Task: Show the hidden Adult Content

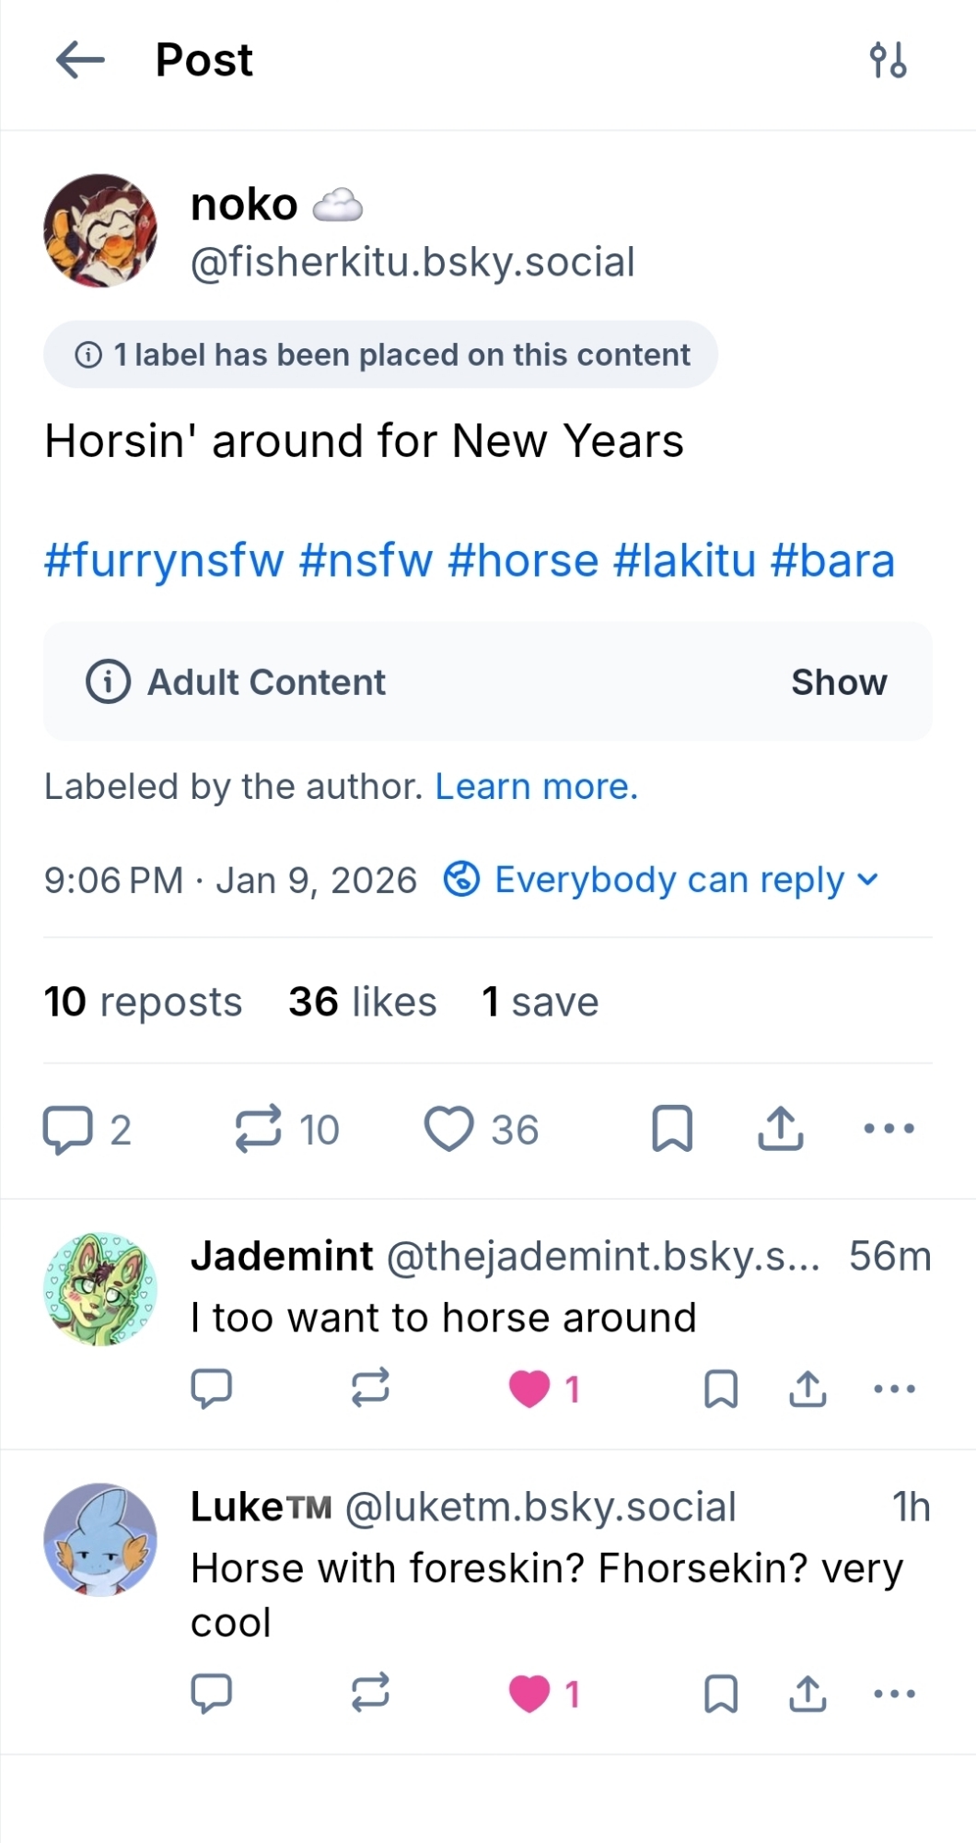Action: point(838,682)
